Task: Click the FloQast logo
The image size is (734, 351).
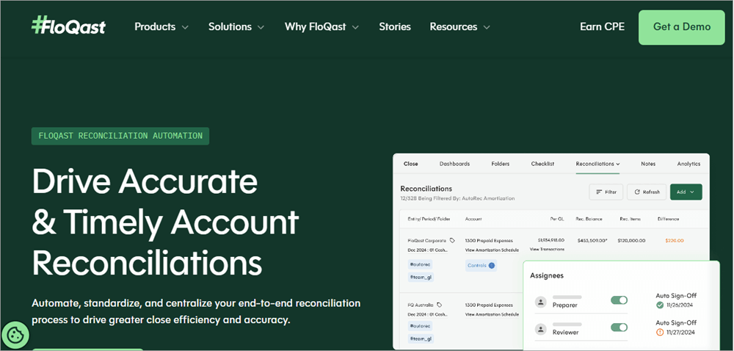Action: pyautogui.click(x=68, y=26)
